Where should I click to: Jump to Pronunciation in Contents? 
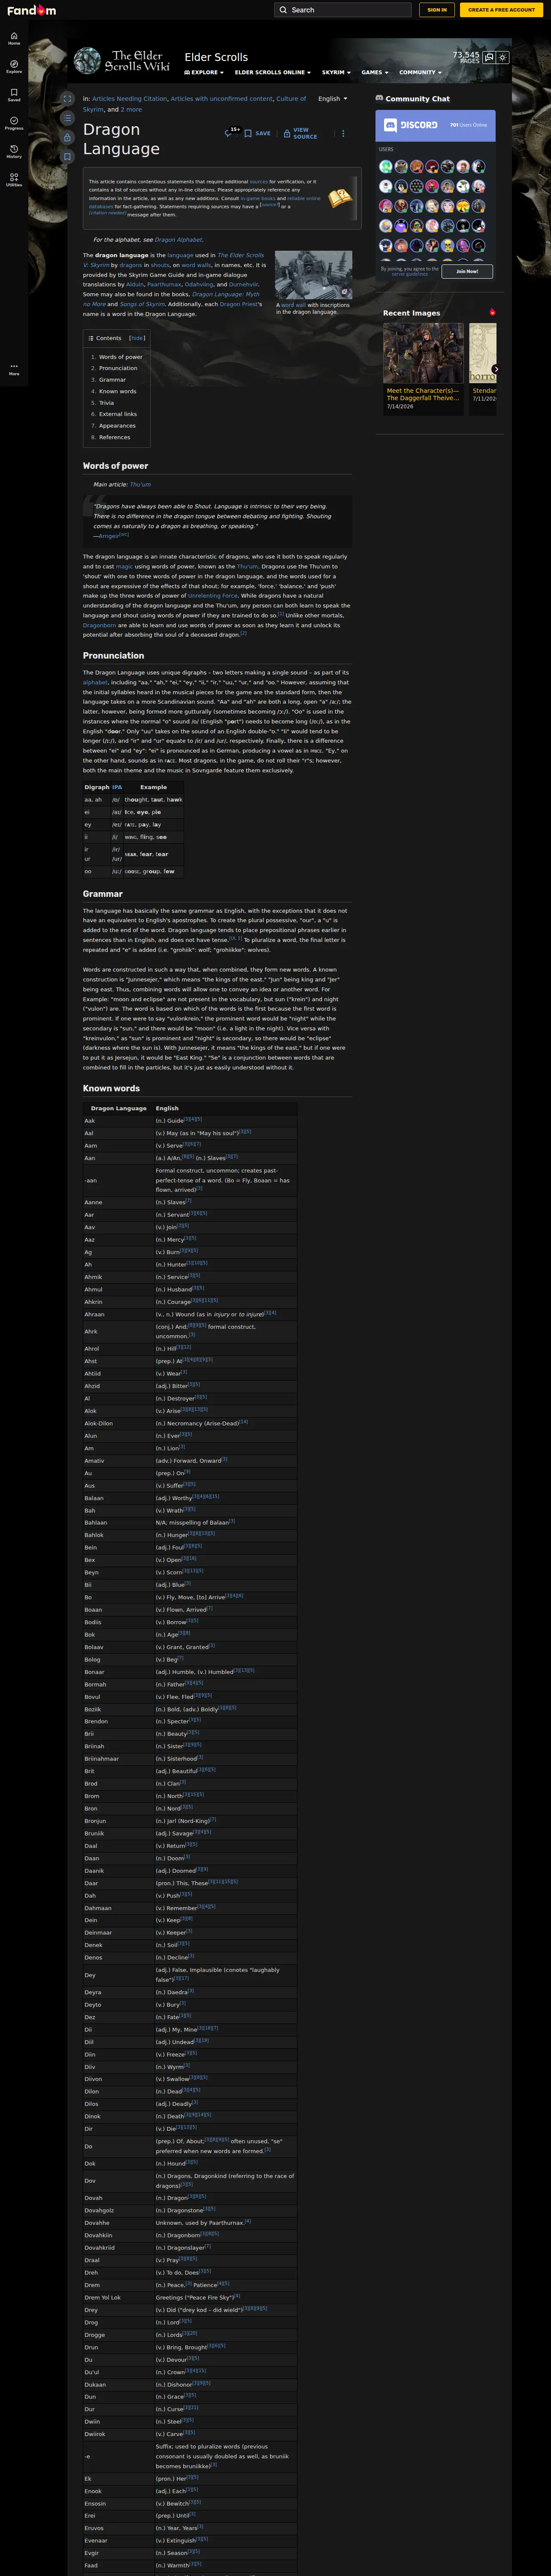click(x=118, y=368)
